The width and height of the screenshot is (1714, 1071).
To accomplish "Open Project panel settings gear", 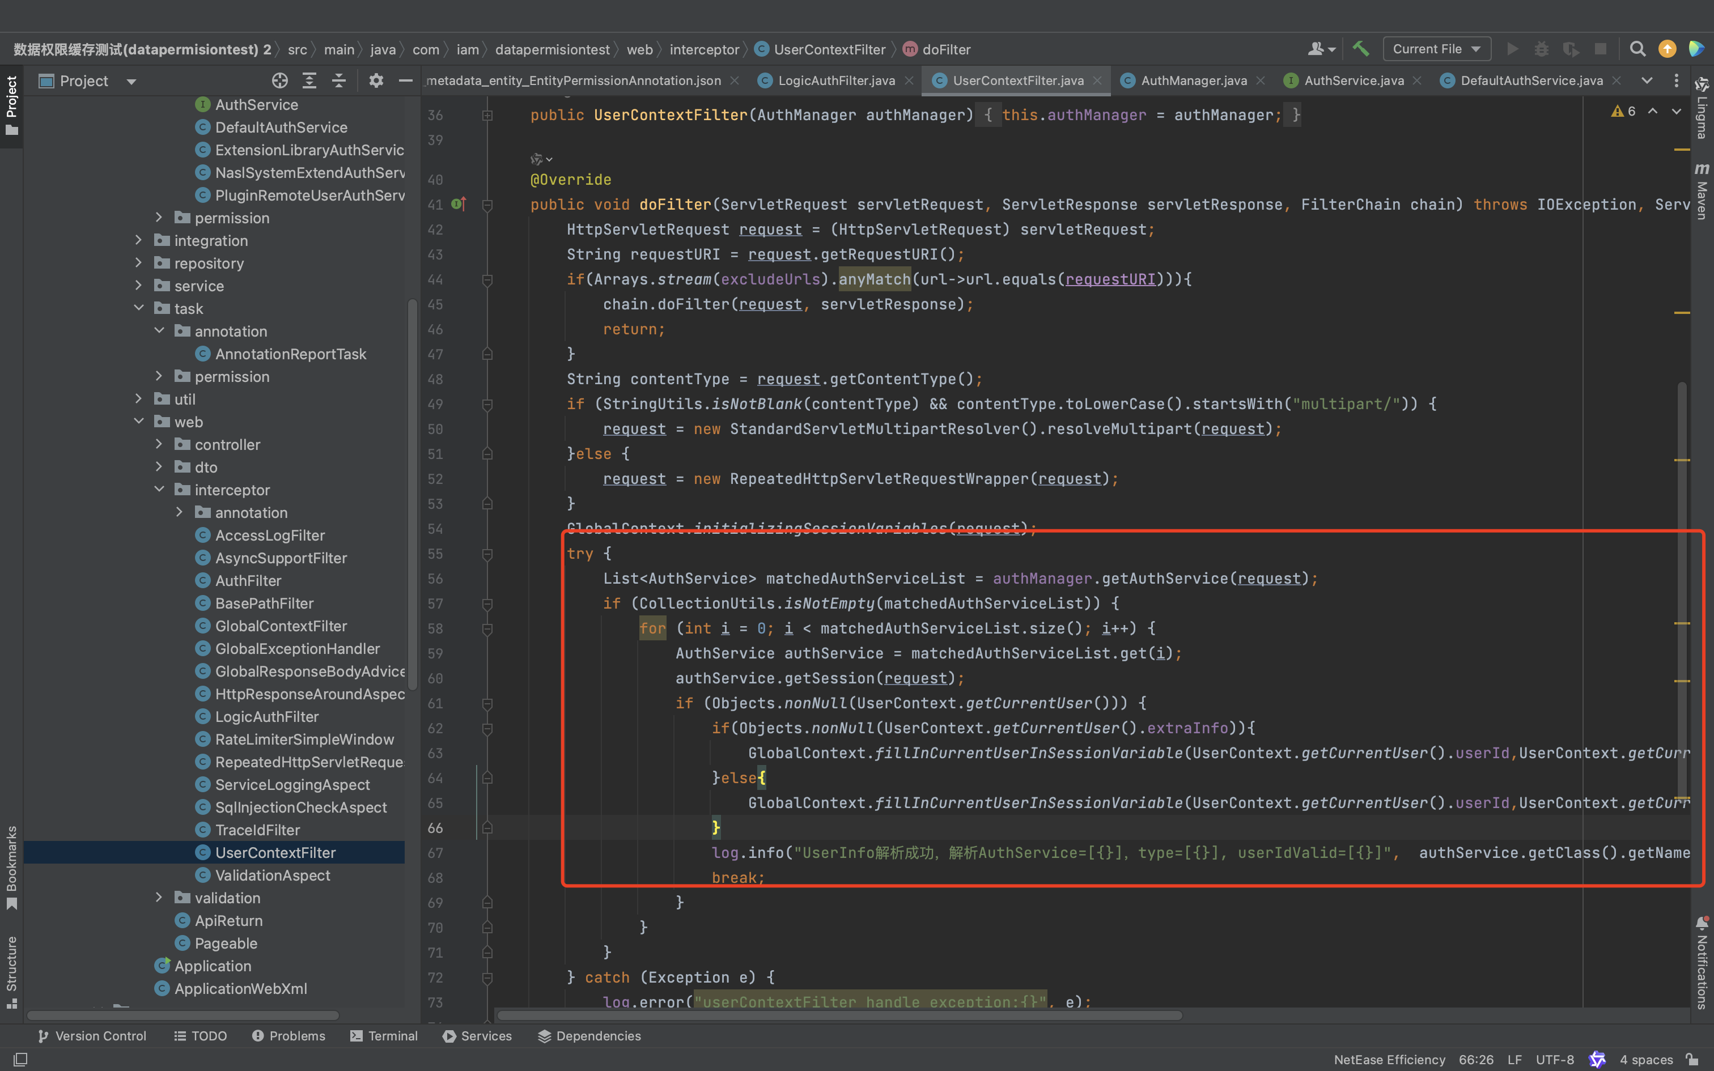I will pos(376,80).
